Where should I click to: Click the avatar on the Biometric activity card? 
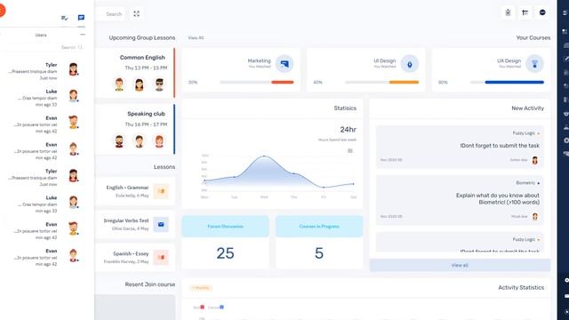[535, 217]
